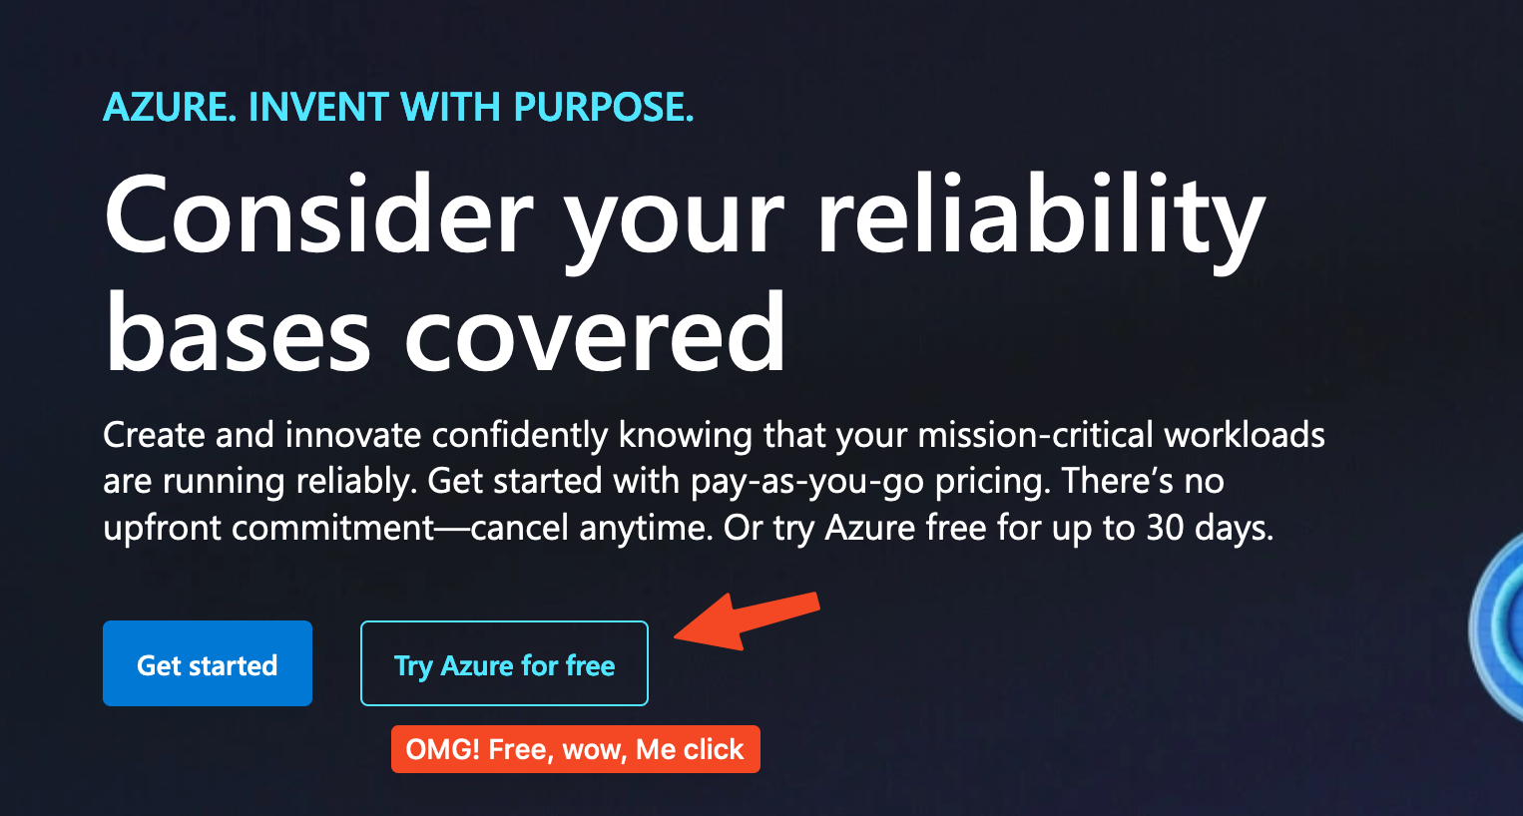The image size is (1523, 816).
Task: Click the orange 'OMG! Free, wow, Me click' label
Action: pyautogui.click(x=575, y=749)
